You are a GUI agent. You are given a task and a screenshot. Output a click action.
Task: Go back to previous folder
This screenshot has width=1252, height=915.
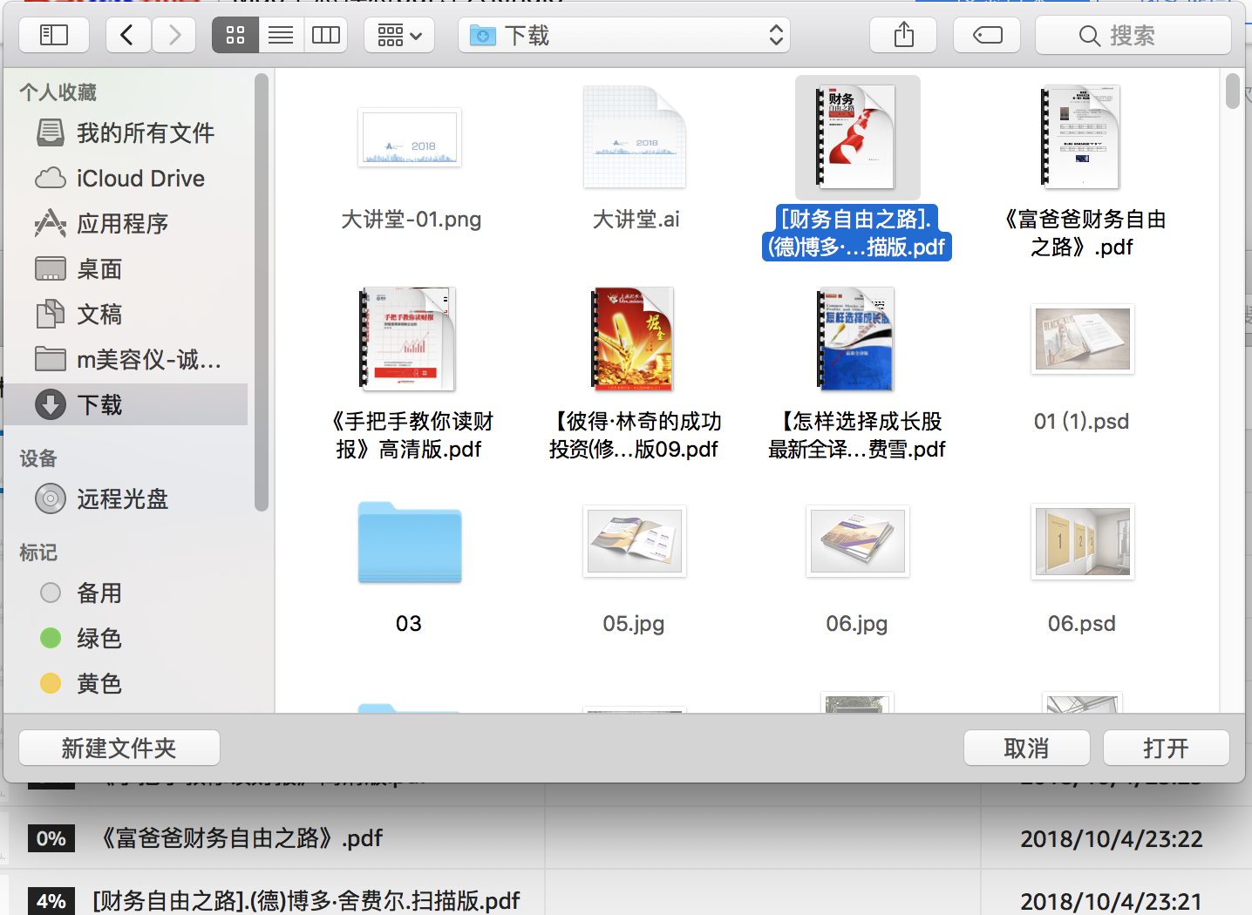pyautogui.click(x=128, y=35)
